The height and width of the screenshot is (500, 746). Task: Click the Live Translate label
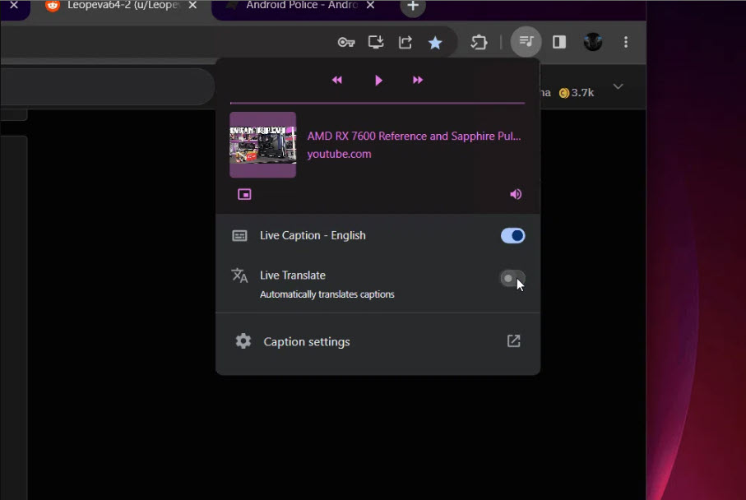click(293, 275)
